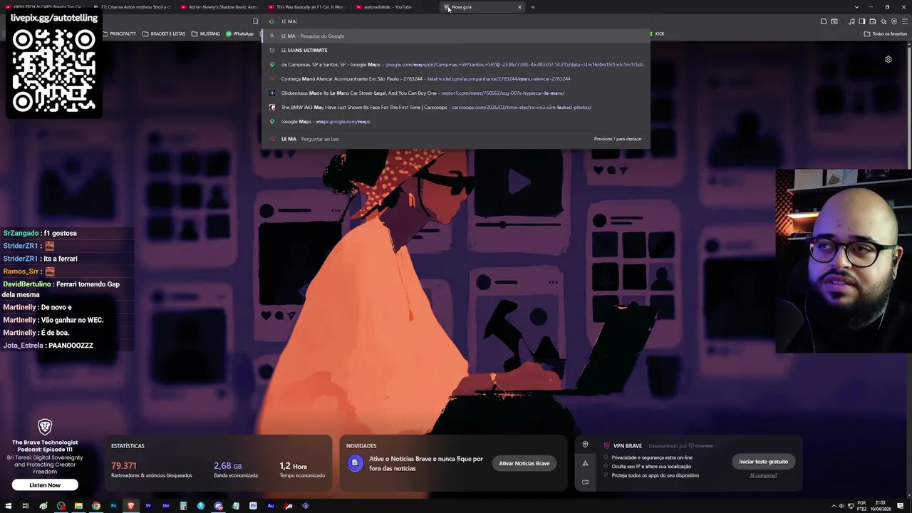Viewport: 912px width, 513px height.
Task: Open Adobe Media Encoder taskbar icon
Action: coord(166,506)
